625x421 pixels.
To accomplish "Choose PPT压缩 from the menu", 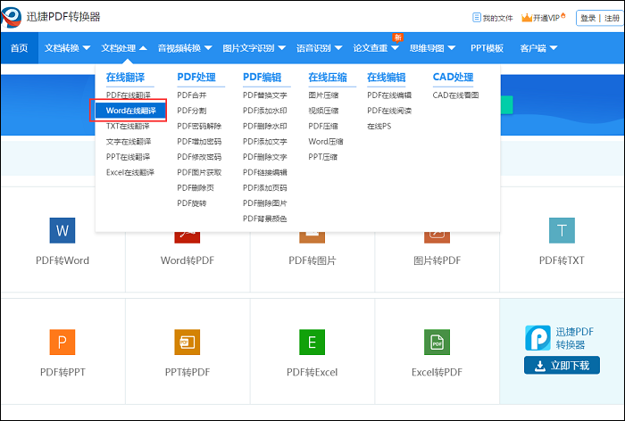I will coord(323,157).
